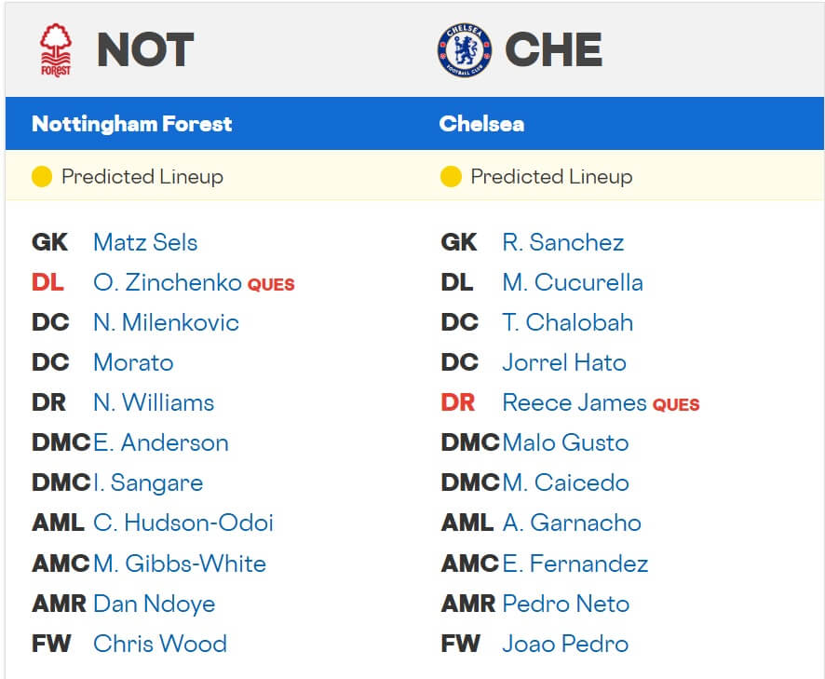This screenshot has height=679, width=825.
Task: View Joao Pedro player profile
Action: pyautogui.click(x=564, y=644)
